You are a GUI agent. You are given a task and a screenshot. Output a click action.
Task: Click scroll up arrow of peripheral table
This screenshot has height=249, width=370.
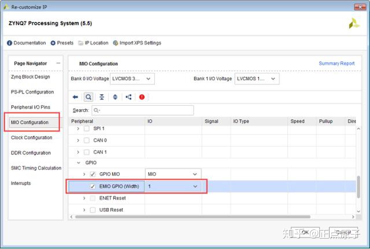[358, 128]
